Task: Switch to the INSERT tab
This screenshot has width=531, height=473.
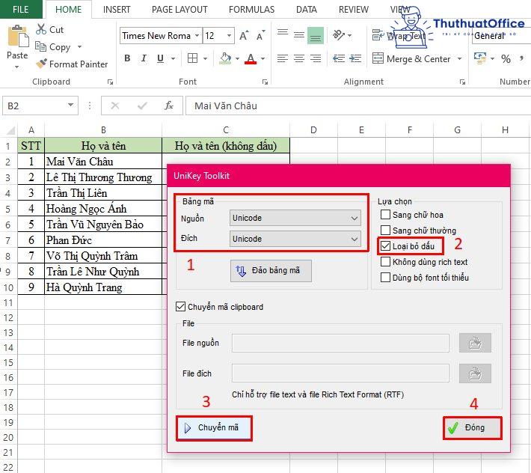Action: pos(117,10)
